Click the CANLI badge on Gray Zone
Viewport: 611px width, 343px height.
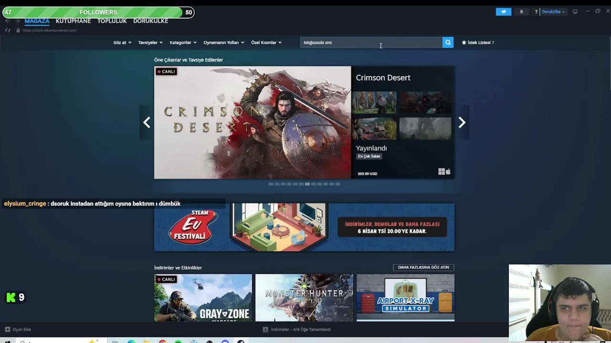166,279
